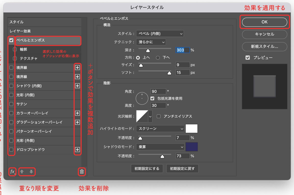Open the white highlight color swatch
The height and width of the screenshot is (195, 294).
tap(191, 128)
